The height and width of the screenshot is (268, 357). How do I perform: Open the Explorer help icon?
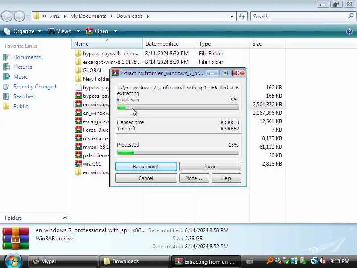349,31
